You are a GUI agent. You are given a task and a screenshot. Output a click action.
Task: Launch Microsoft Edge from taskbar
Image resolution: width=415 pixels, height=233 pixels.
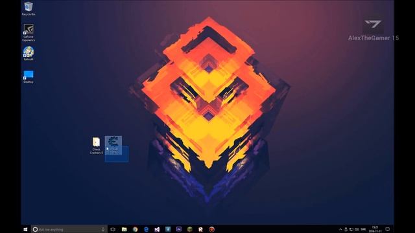[146, 229]
